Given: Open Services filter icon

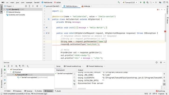Looking at the screenshot, I should click(x=20, y=66).
